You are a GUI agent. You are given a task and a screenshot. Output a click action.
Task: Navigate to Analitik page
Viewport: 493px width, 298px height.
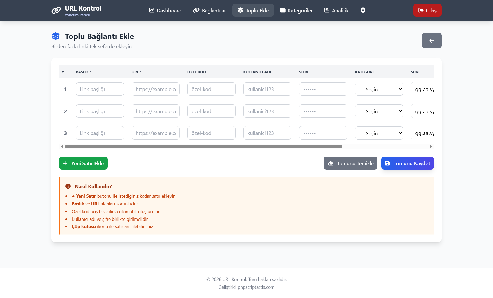[x=336, y=10]
